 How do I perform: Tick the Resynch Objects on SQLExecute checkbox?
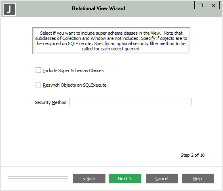coord(38,85)
